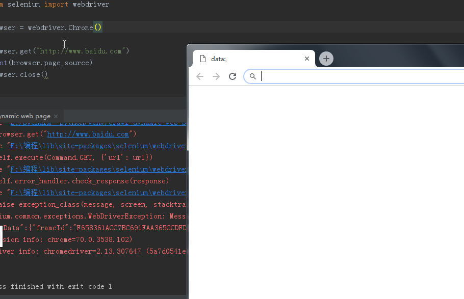The width and height of the screenshot is (464, 299).
Task: Click the 'chrome=70.0.3538.102' info line
Action: tap(67, 239)
